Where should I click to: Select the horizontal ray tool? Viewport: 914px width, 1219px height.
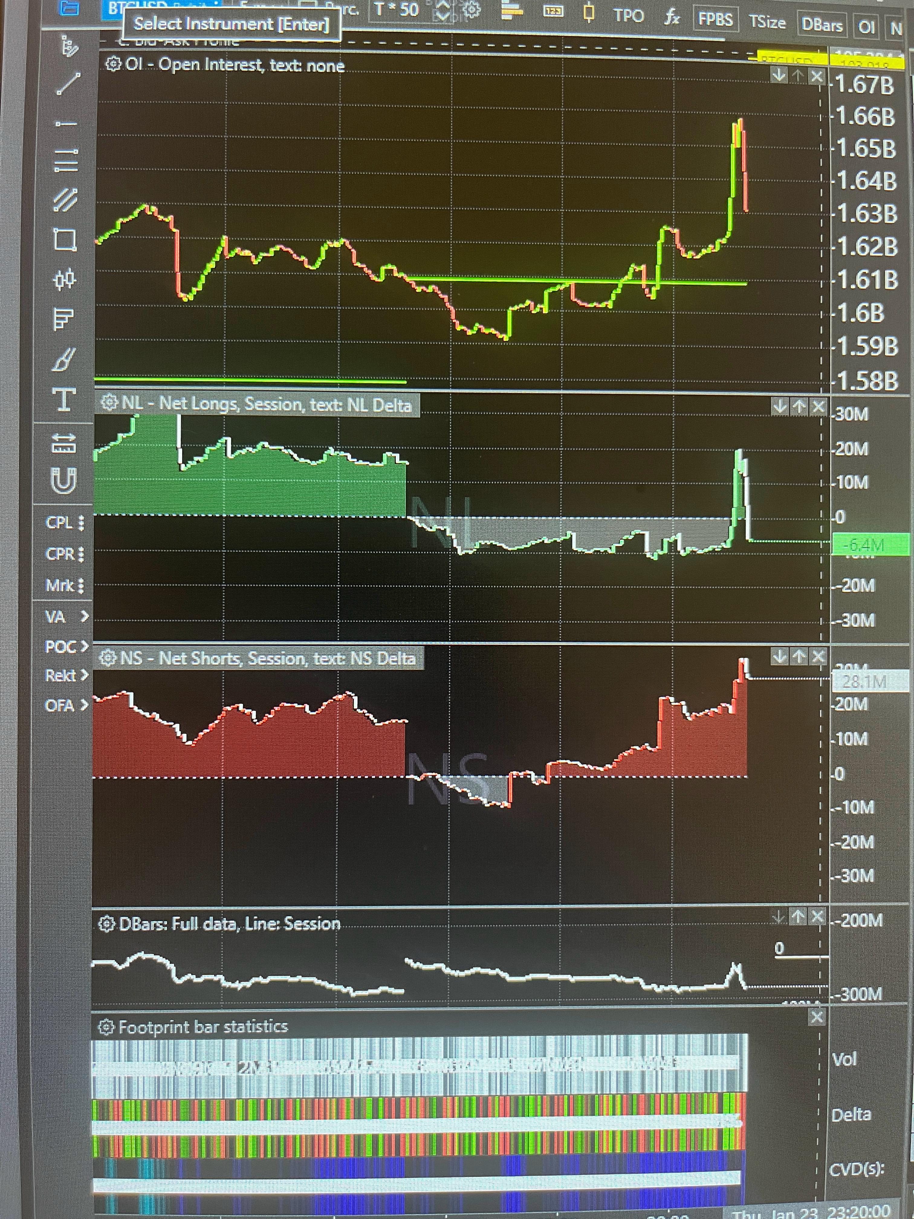[66, 124]
